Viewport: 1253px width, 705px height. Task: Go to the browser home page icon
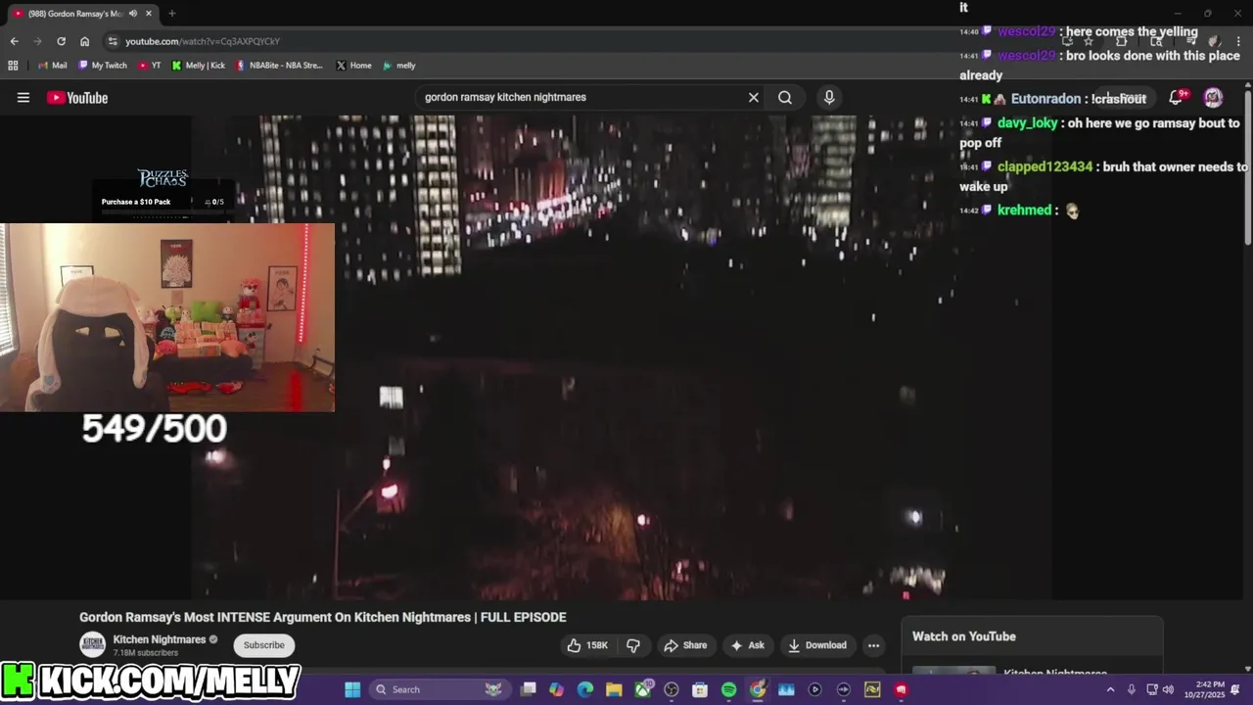tap(84, 41)
